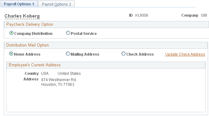Click the Houston, TX 77063 line
This screenshot has height=116, width=209.
tap(58, 85)
